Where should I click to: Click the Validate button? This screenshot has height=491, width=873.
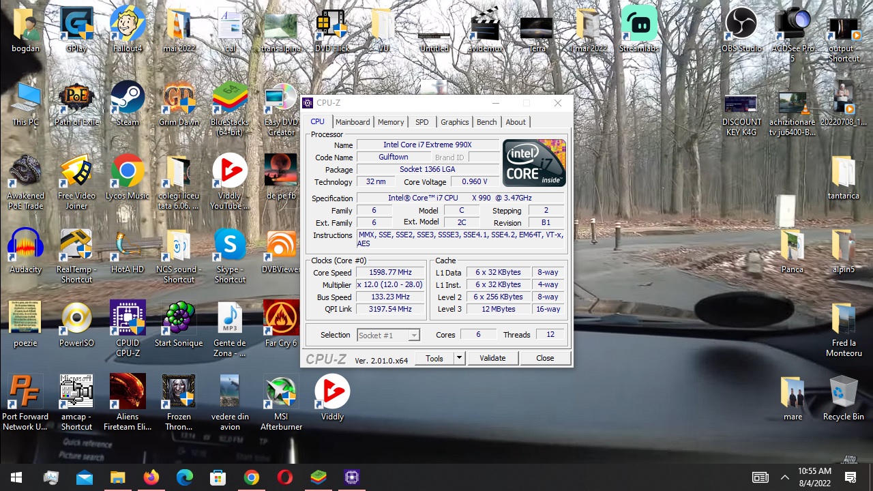[x=492, y=358]
